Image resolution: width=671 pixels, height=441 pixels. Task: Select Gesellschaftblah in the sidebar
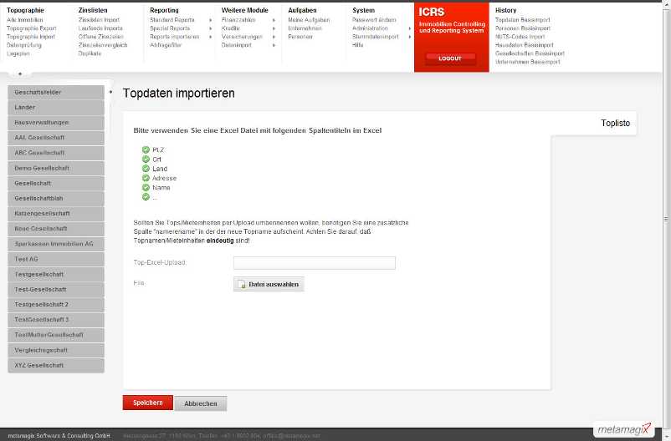click(x=56, y=198)
